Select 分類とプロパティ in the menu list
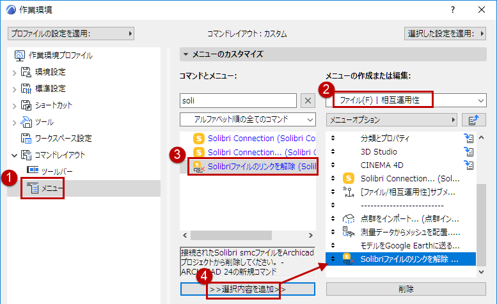 385,138
